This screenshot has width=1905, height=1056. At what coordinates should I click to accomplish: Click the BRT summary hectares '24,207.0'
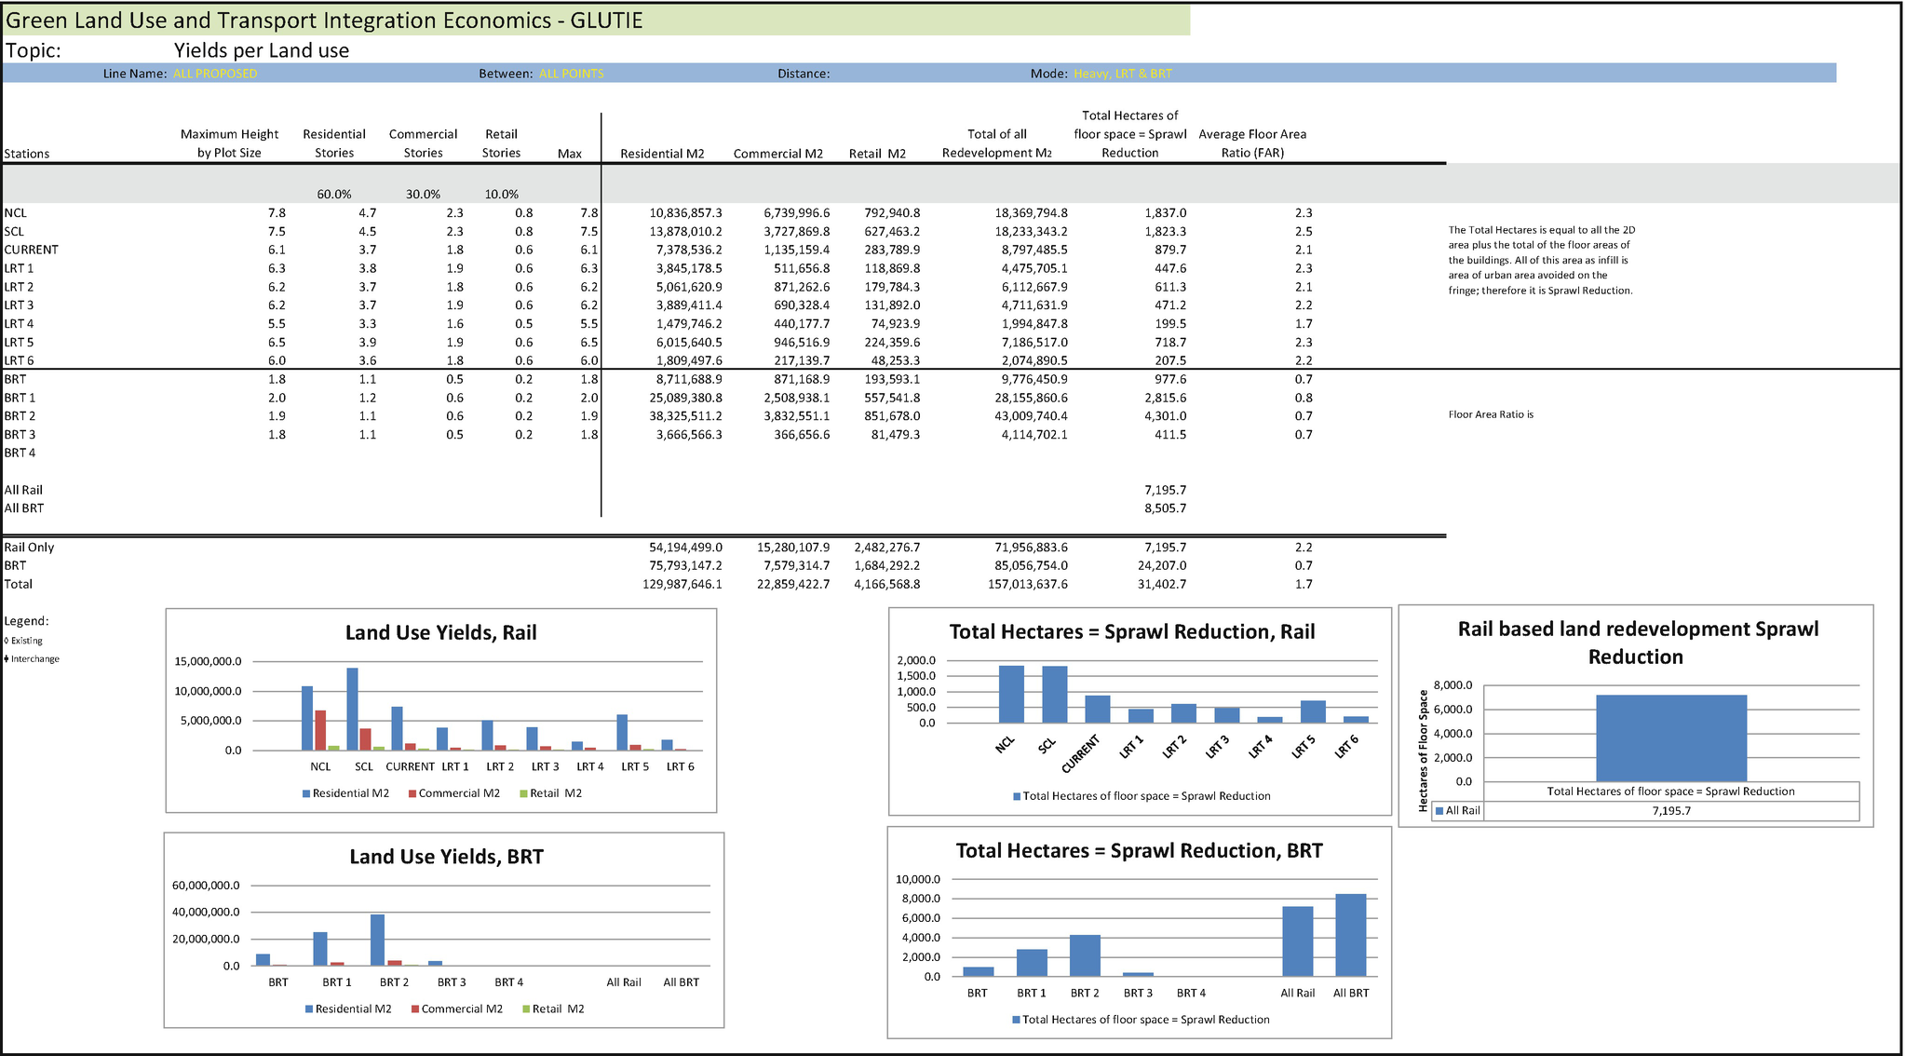click(1162, 565)
